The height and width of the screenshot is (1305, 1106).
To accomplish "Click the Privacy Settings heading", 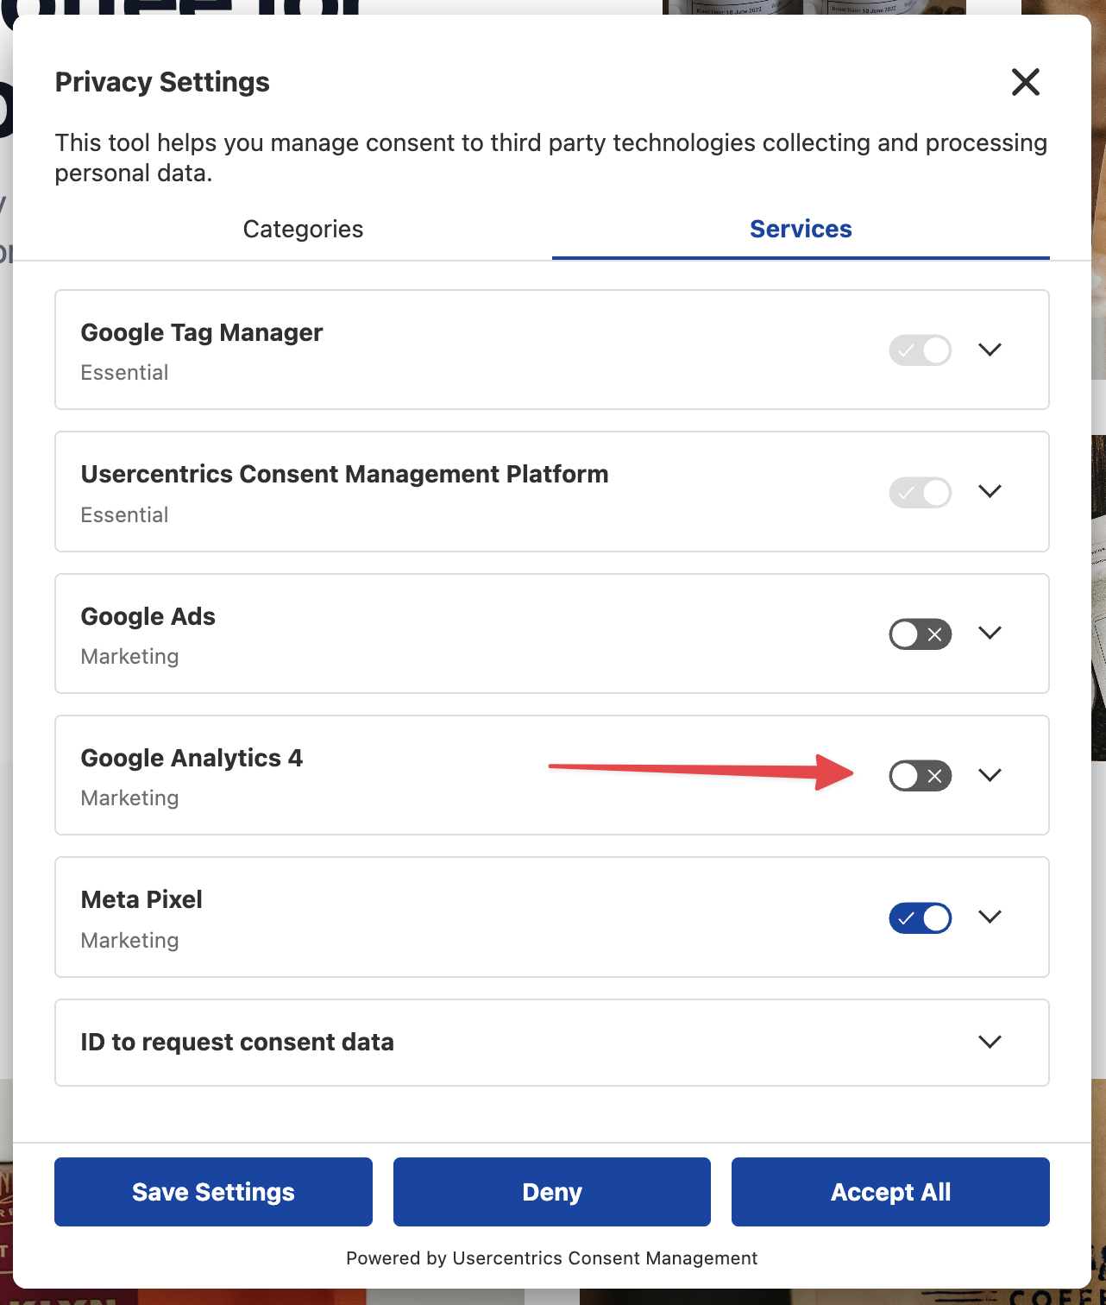I will (x=162, y=82).
